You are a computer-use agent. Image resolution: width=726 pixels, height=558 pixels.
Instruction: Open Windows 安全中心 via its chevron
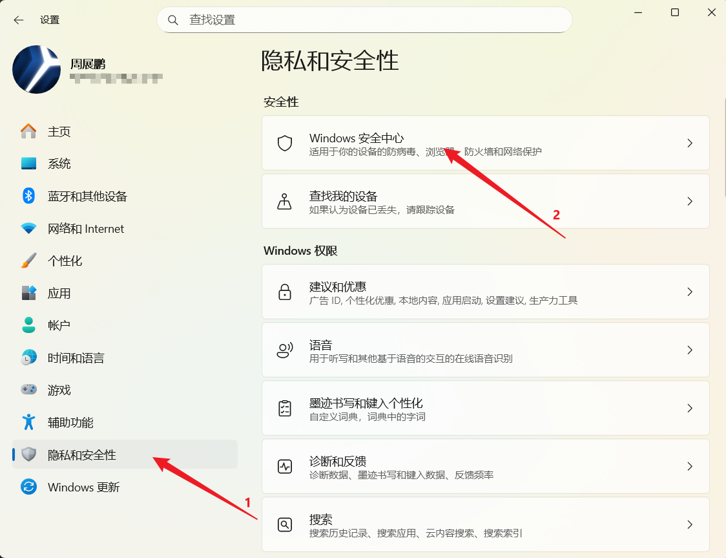[x=690, y=143]
